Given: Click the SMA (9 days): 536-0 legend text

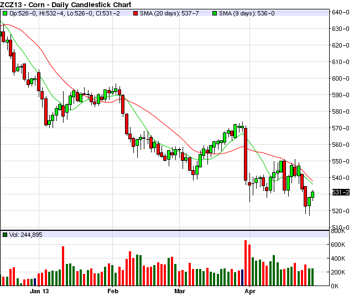Looking at the screenshot, I should 247,13.
